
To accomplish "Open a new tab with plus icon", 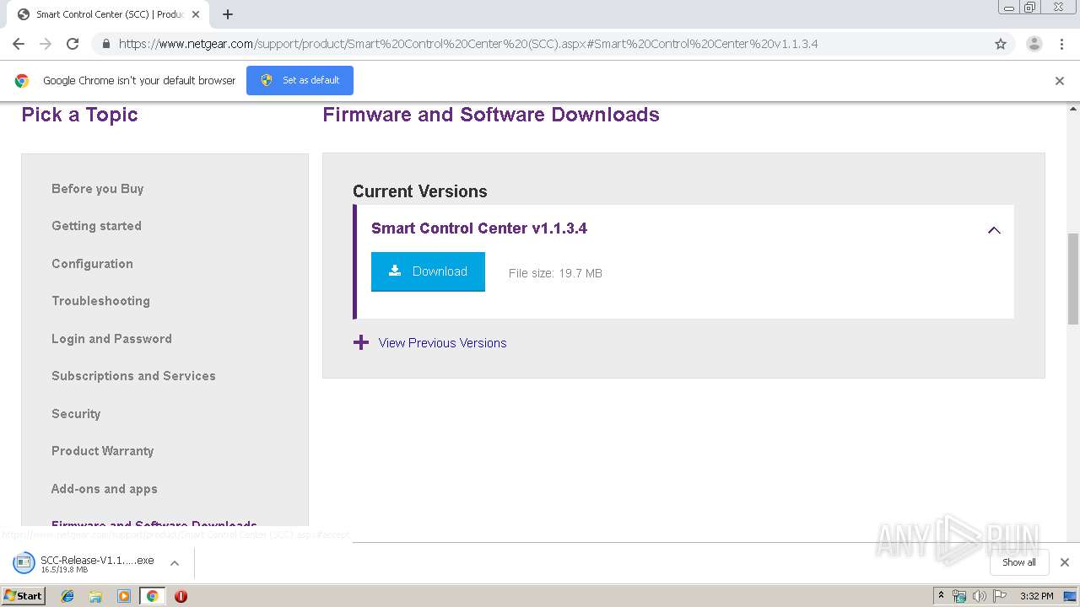I will (x=227, y=14).
